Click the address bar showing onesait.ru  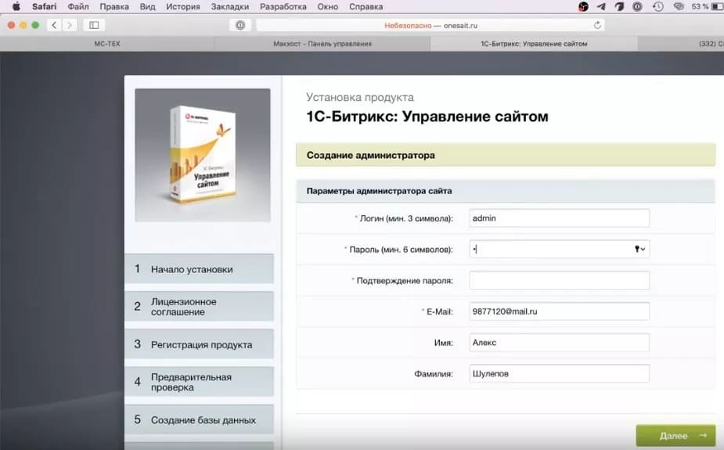coord(430,25)
